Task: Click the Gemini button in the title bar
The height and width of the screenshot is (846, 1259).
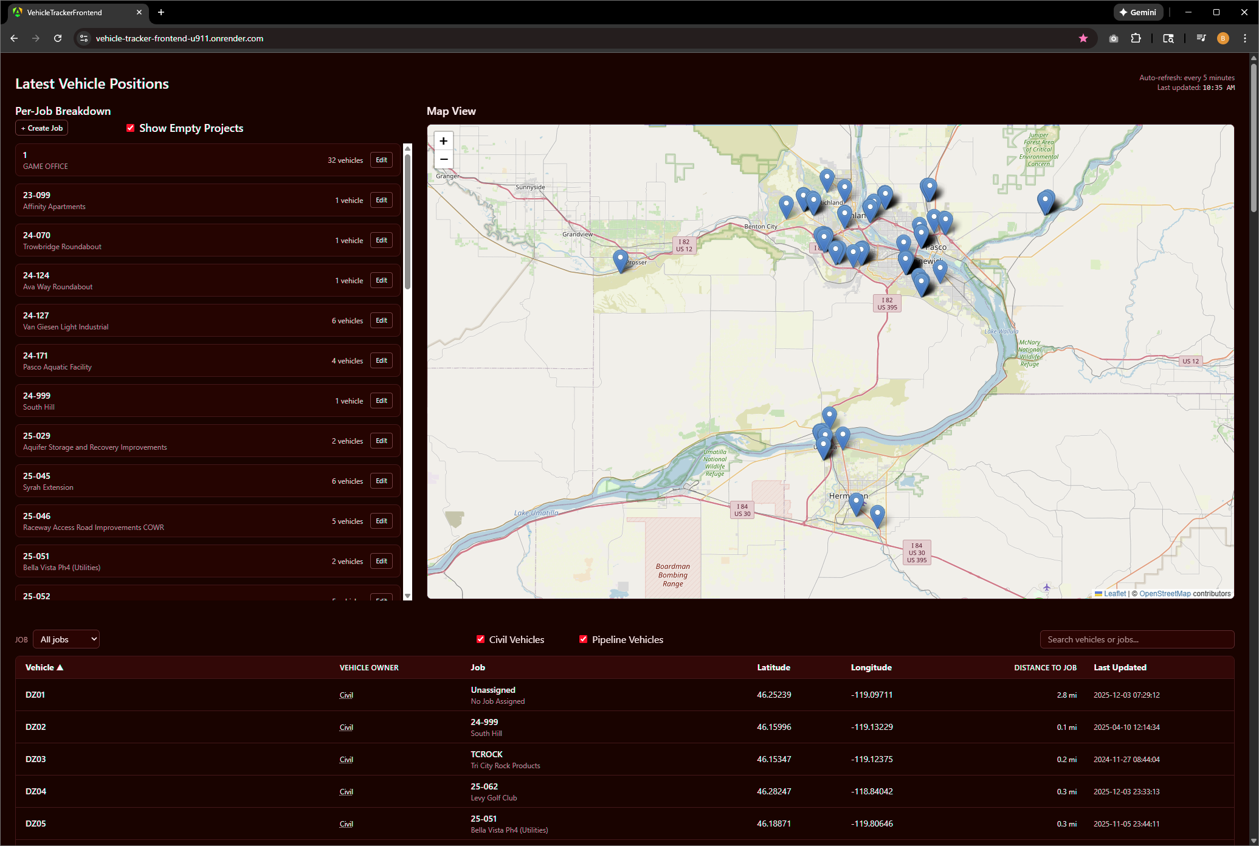Action: pyautogui.click(x=1138, y=12)
